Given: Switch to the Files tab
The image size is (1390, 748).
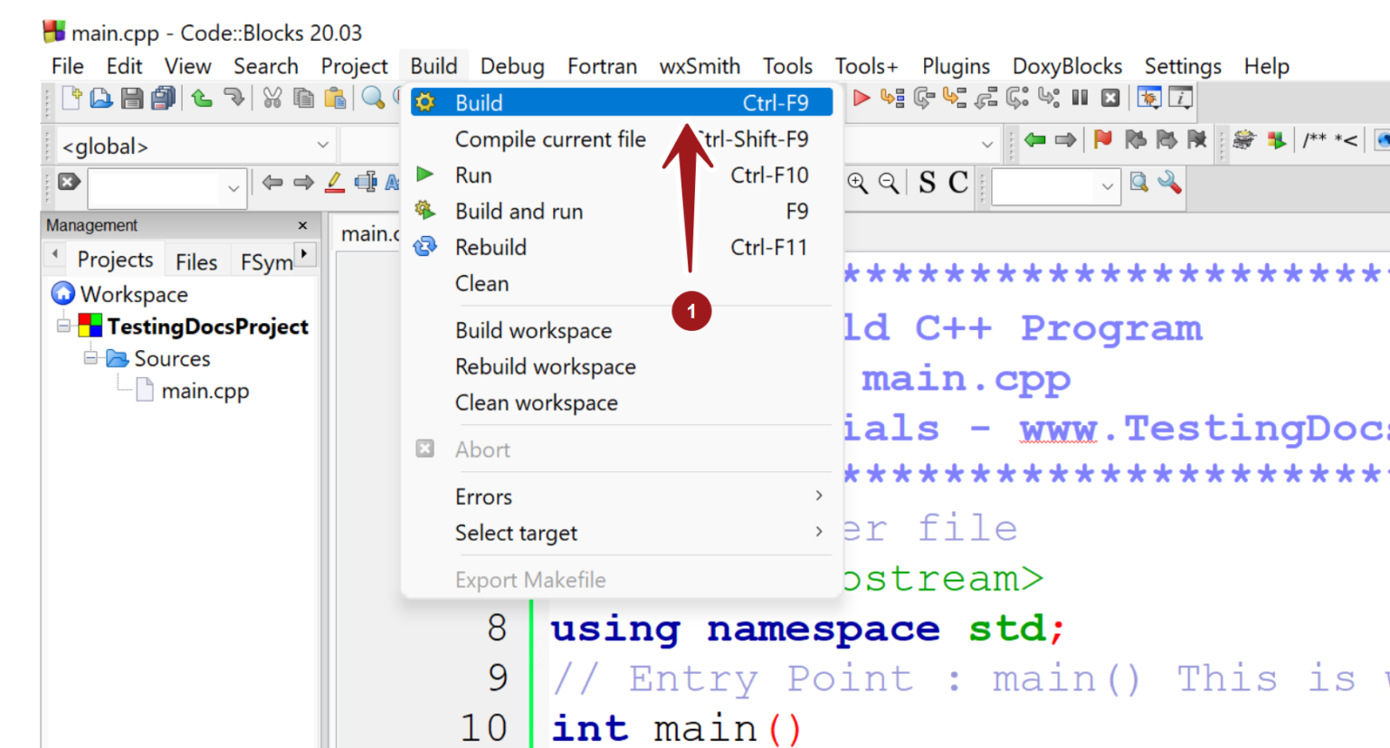Looking at the screenshot, I should tap(196, 260).
